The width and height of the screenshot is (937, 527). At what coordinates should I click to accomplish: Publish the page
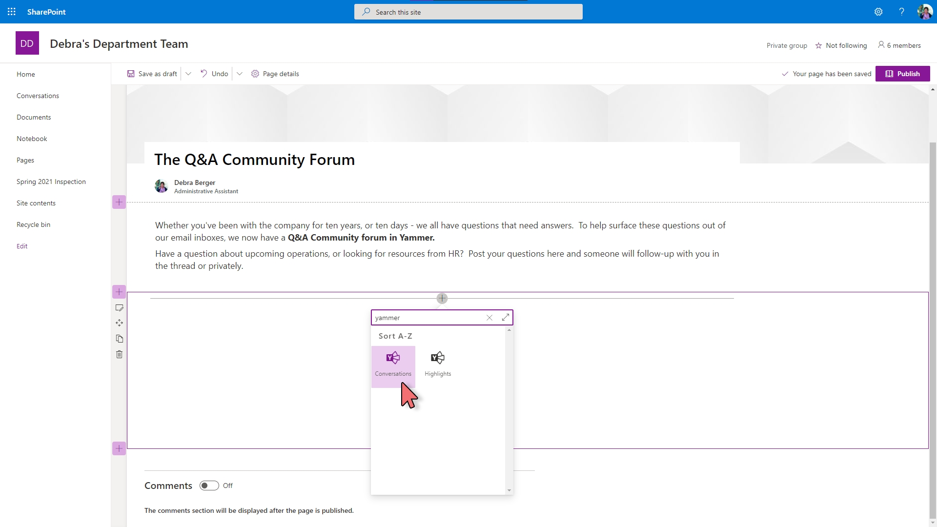[x=902, y=74]
